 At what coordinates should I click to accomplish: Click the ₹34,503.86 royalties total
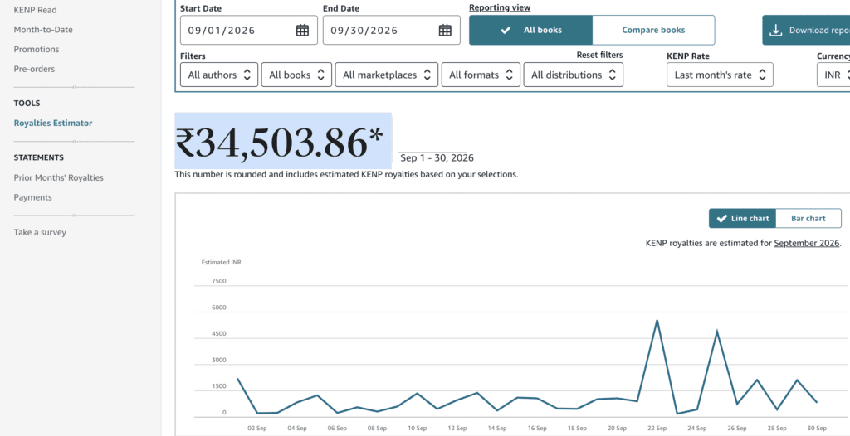[x=279, y=142]
